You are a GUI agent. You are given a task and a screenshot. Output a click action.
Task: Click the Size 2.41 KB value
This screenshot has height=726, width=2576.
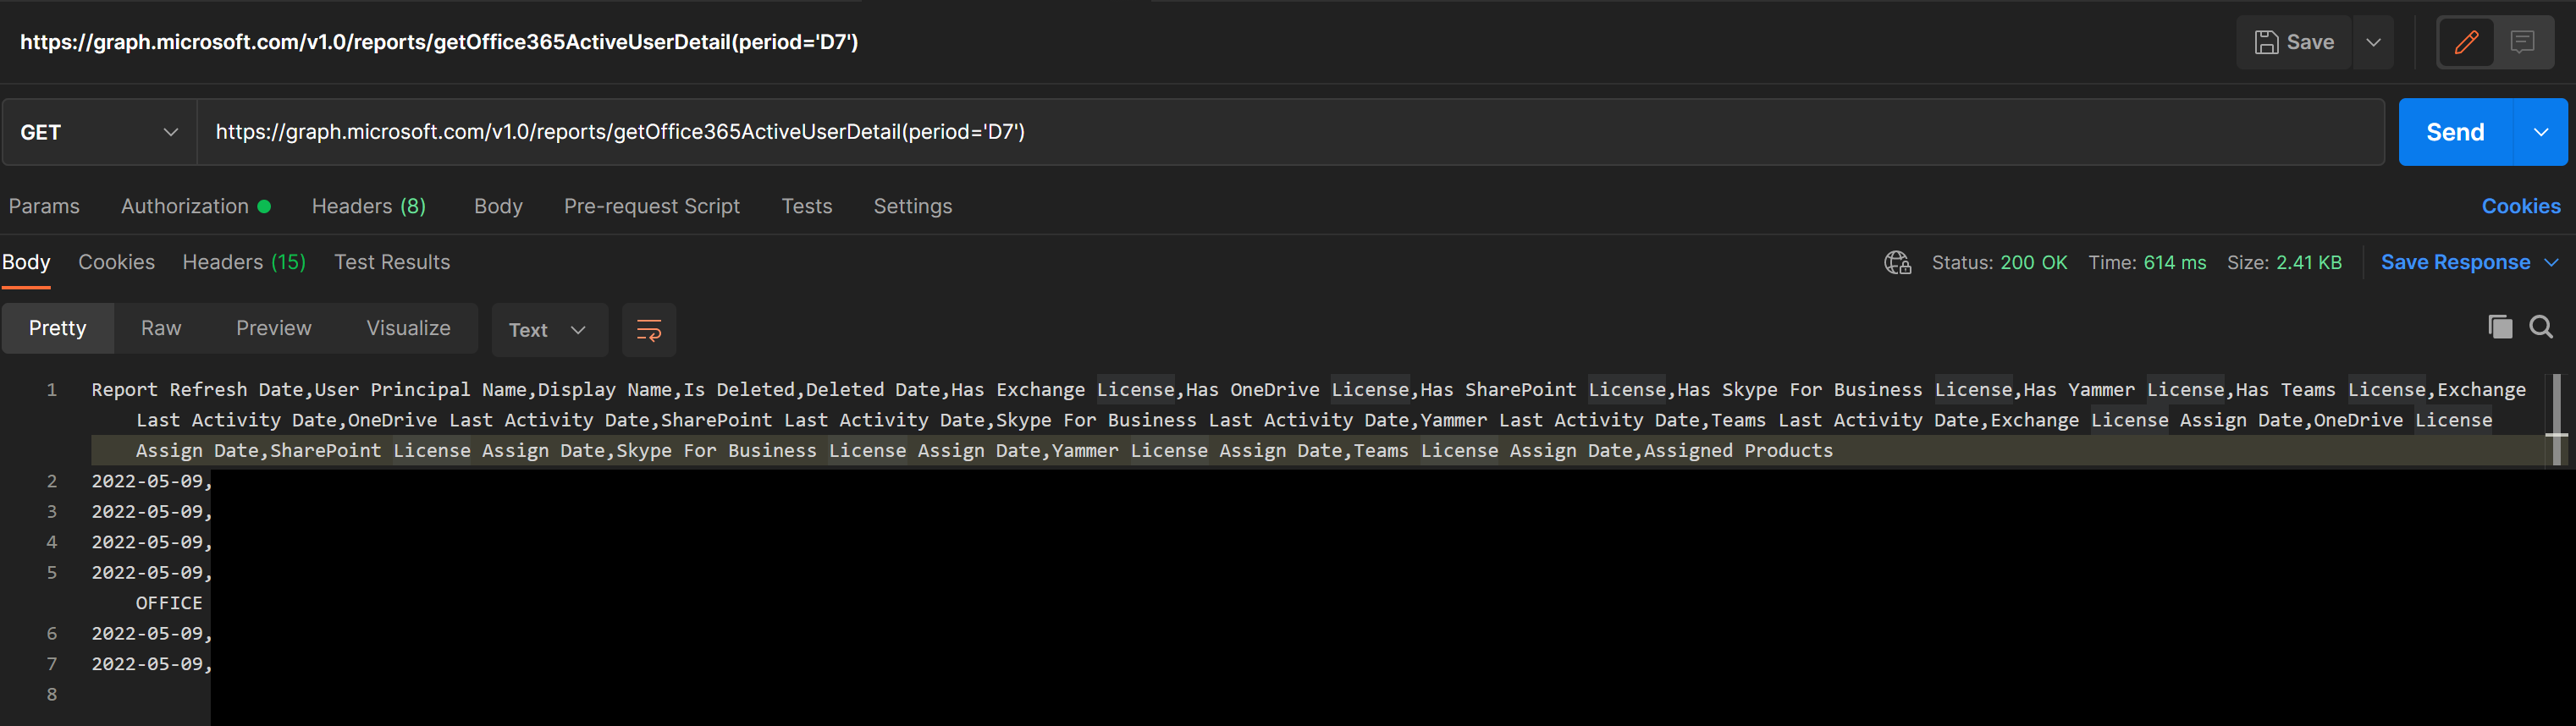pyautogui.click(x=2308, y=262)
